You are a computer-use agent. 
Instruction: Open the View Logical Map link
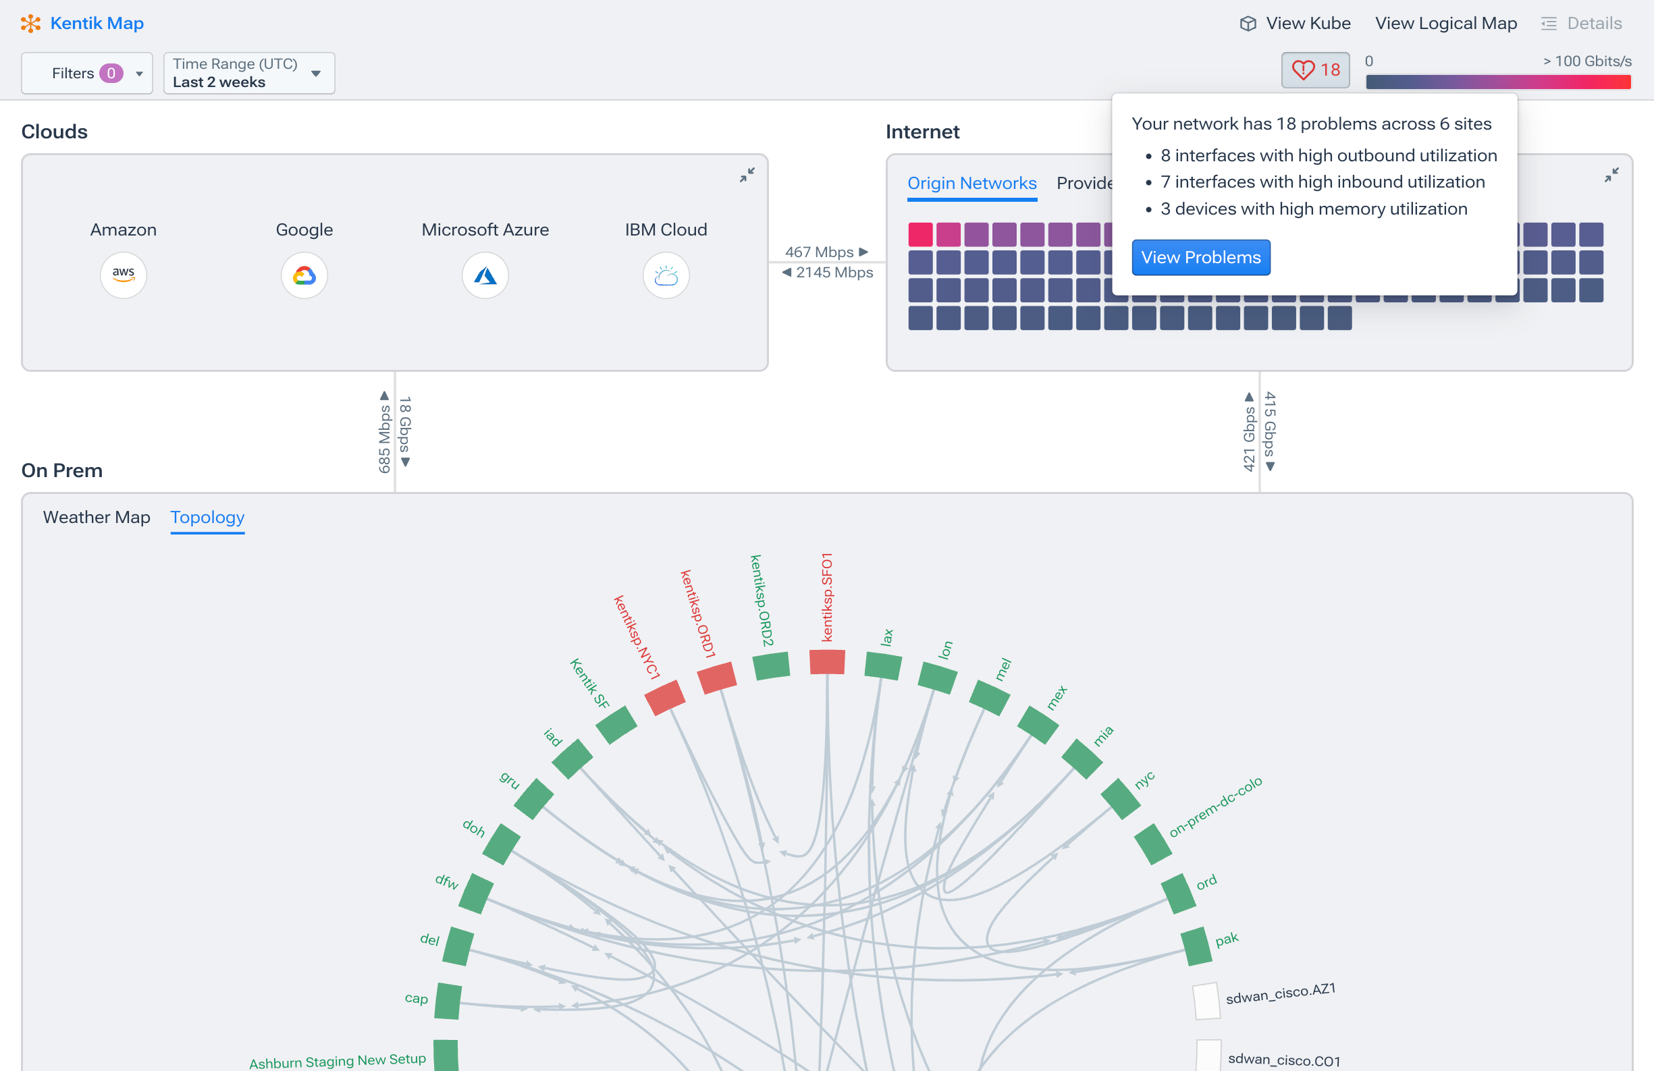tap(1445, 24)
